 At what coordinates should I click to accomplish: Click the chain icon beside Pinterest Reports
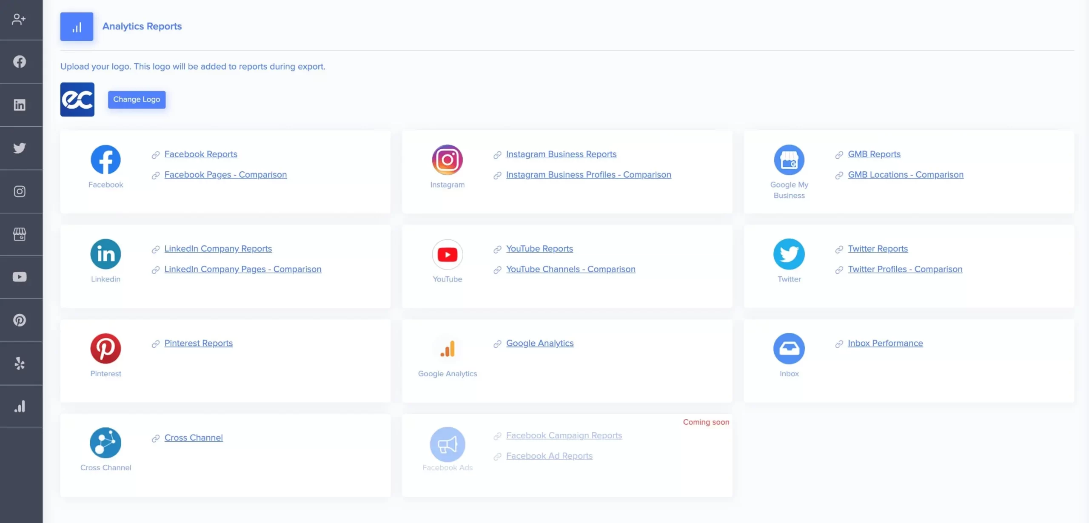click(x=155, y=344)
